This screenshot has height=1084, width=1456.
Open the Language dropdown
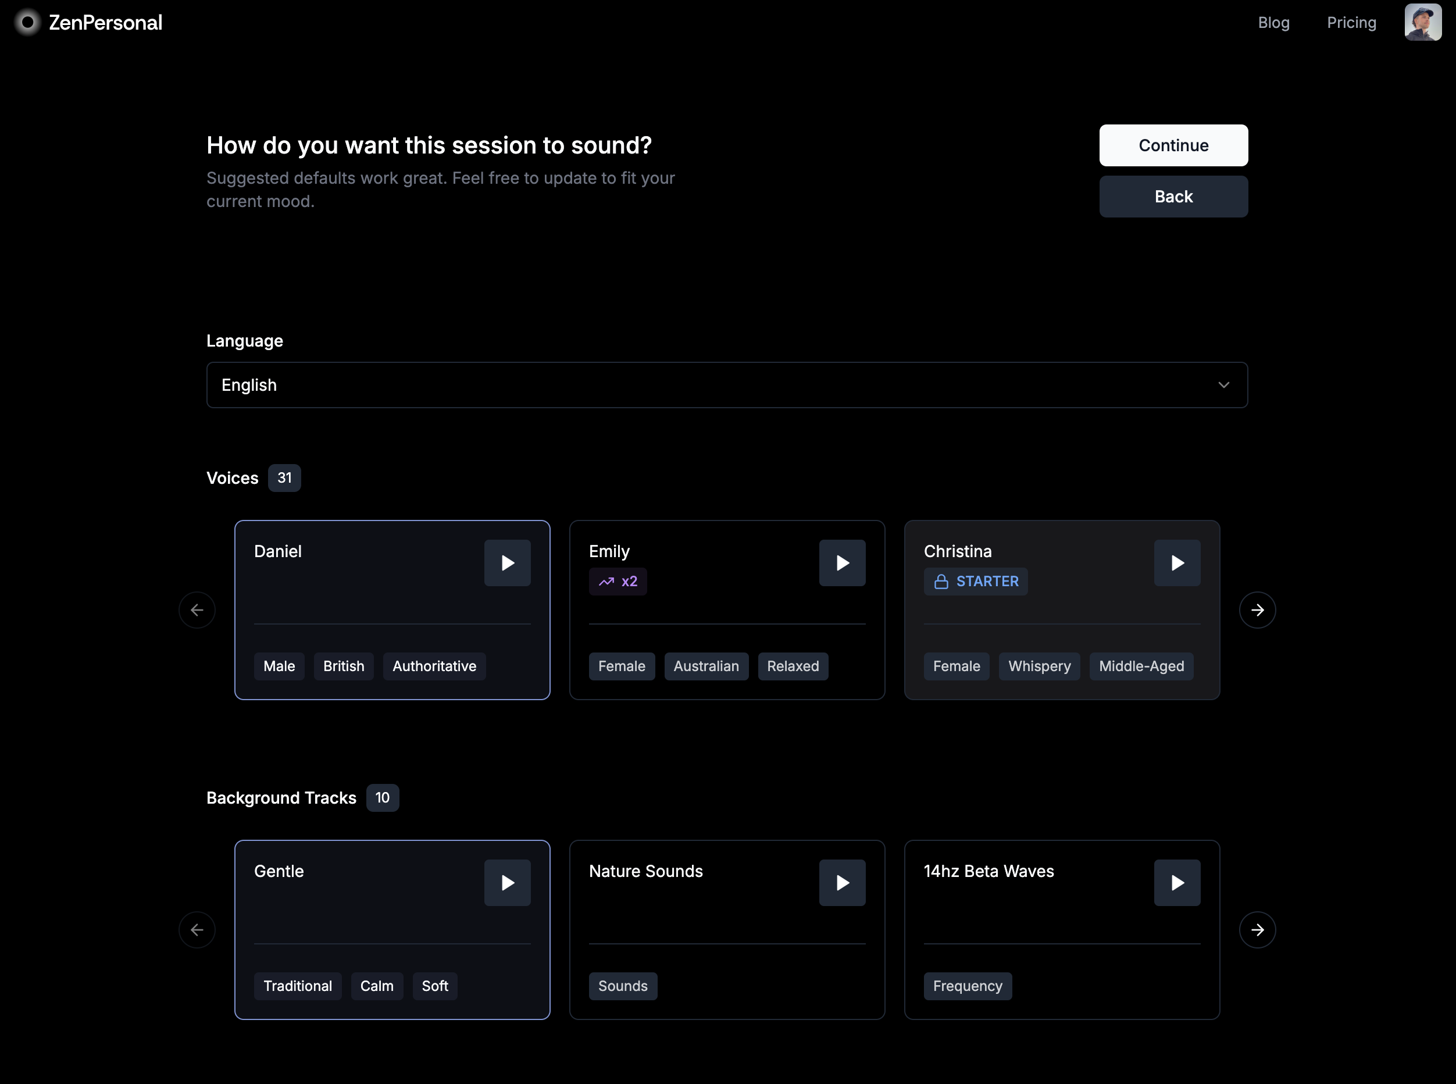726,384
